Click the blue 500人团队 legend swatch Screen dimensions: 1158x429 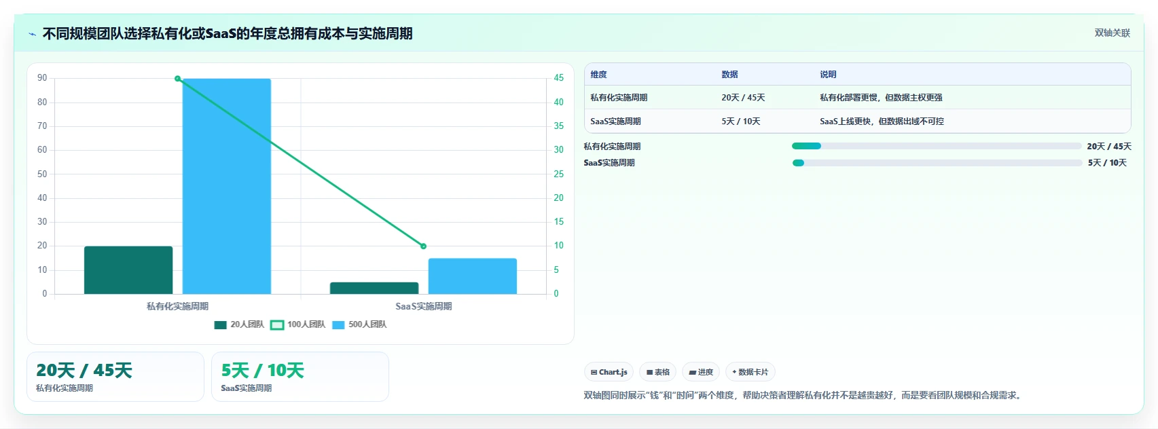338,325
